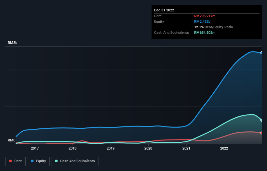
Task: Toggle the Debt legend button
Action: point(15,161)
